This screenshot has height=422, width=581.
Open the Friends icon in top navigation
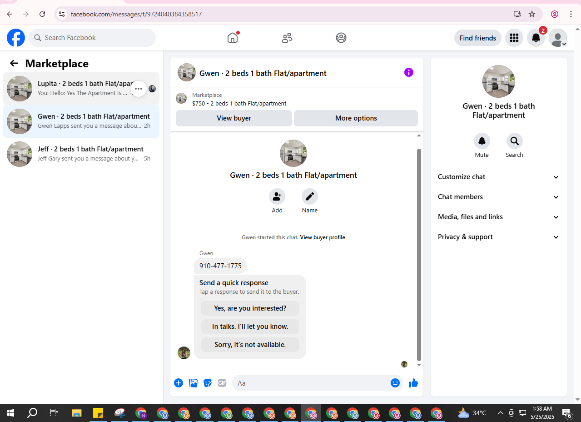[287, 38]
